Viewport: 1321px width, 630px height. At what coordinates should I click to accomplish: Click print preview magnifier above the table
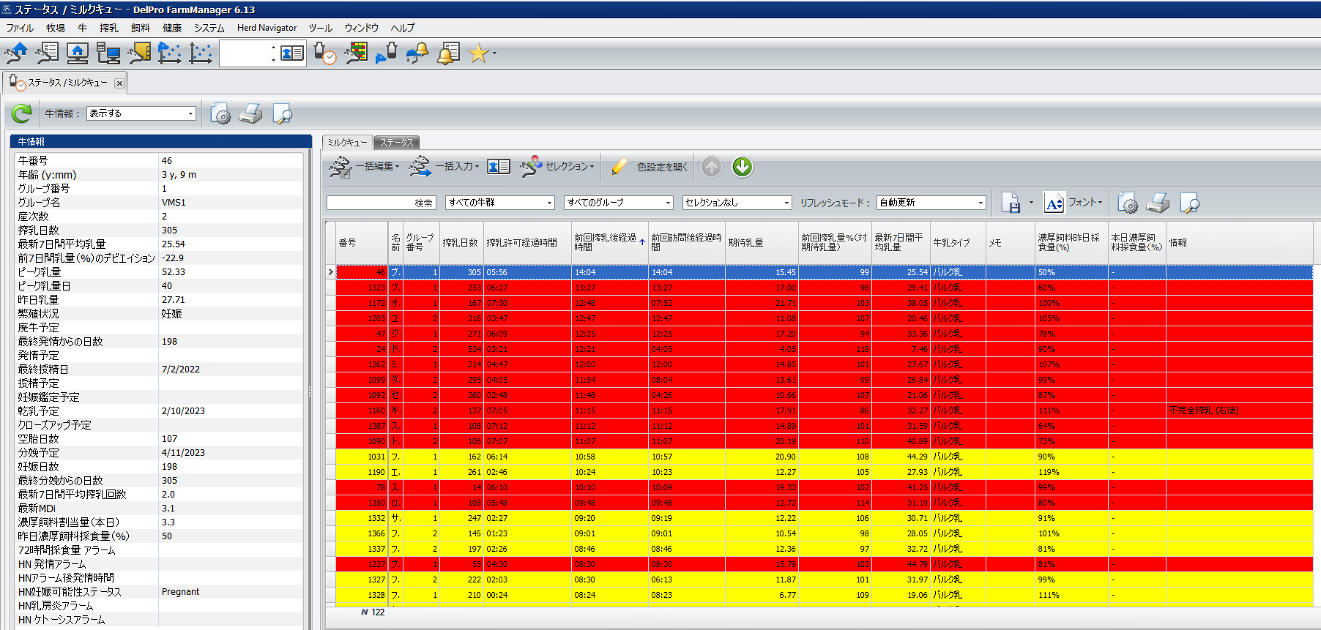1189,203
